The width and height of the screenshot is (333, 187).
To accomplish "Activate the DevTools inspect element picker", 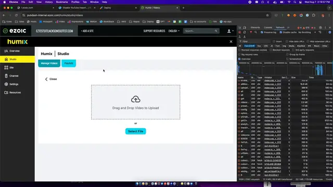I will point(240,28).
